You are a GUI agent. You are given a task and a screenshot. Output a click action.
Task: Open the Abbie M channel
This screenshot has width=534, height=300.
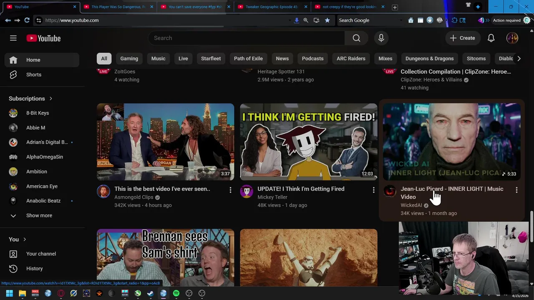[42, 127]
